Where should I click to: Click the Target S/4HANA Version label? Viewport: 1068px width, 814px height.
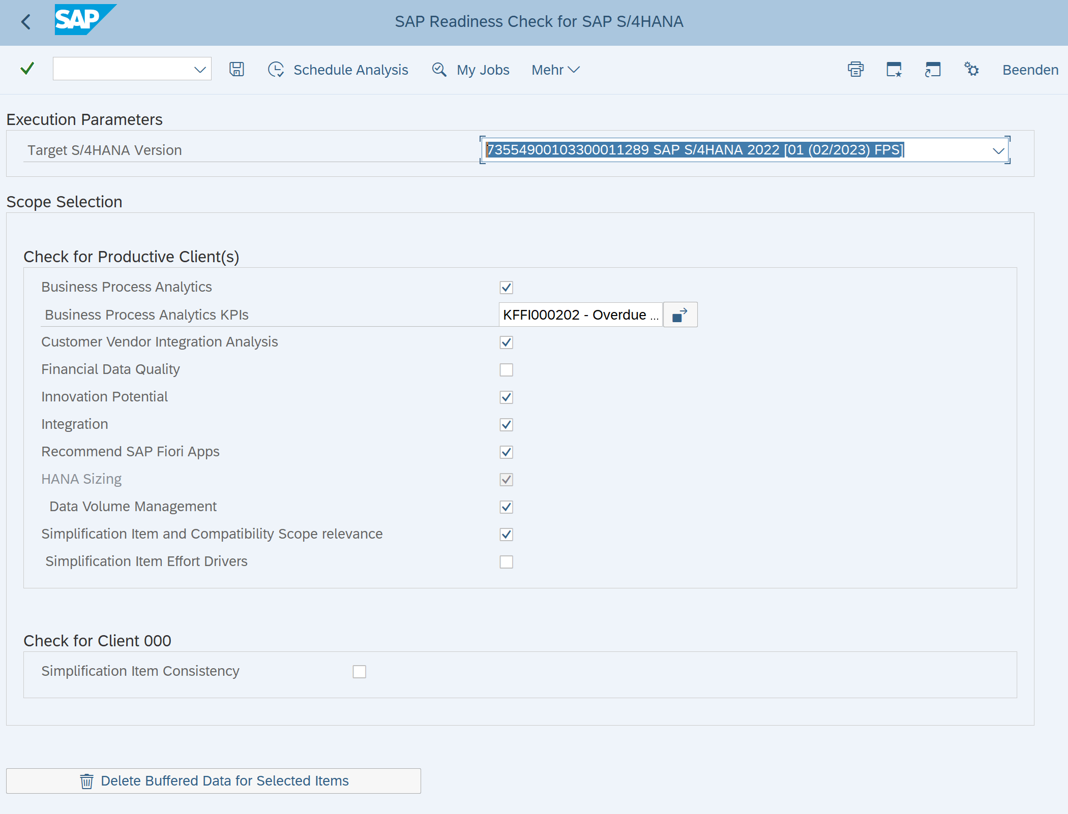pos(104,150)
